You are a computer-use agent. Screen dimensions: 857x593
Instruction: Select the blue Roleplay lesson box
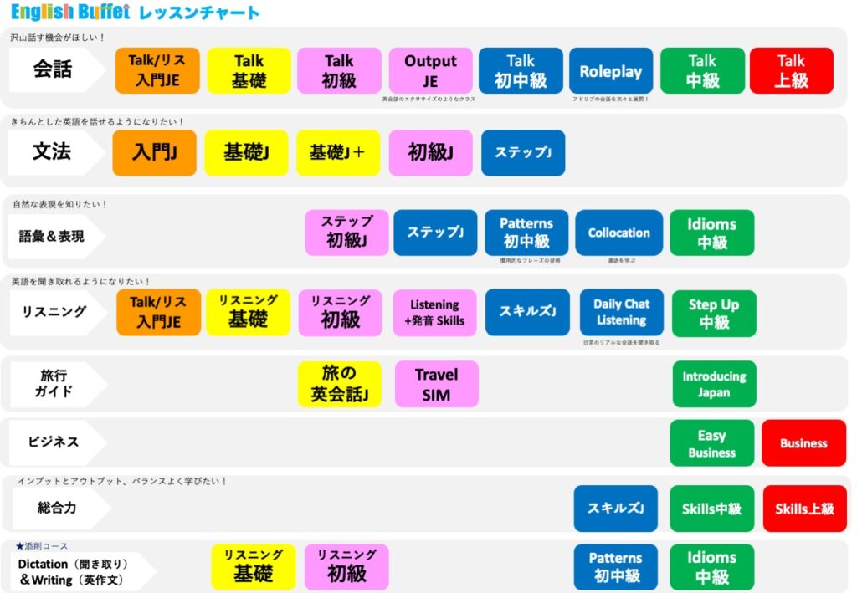610,71
